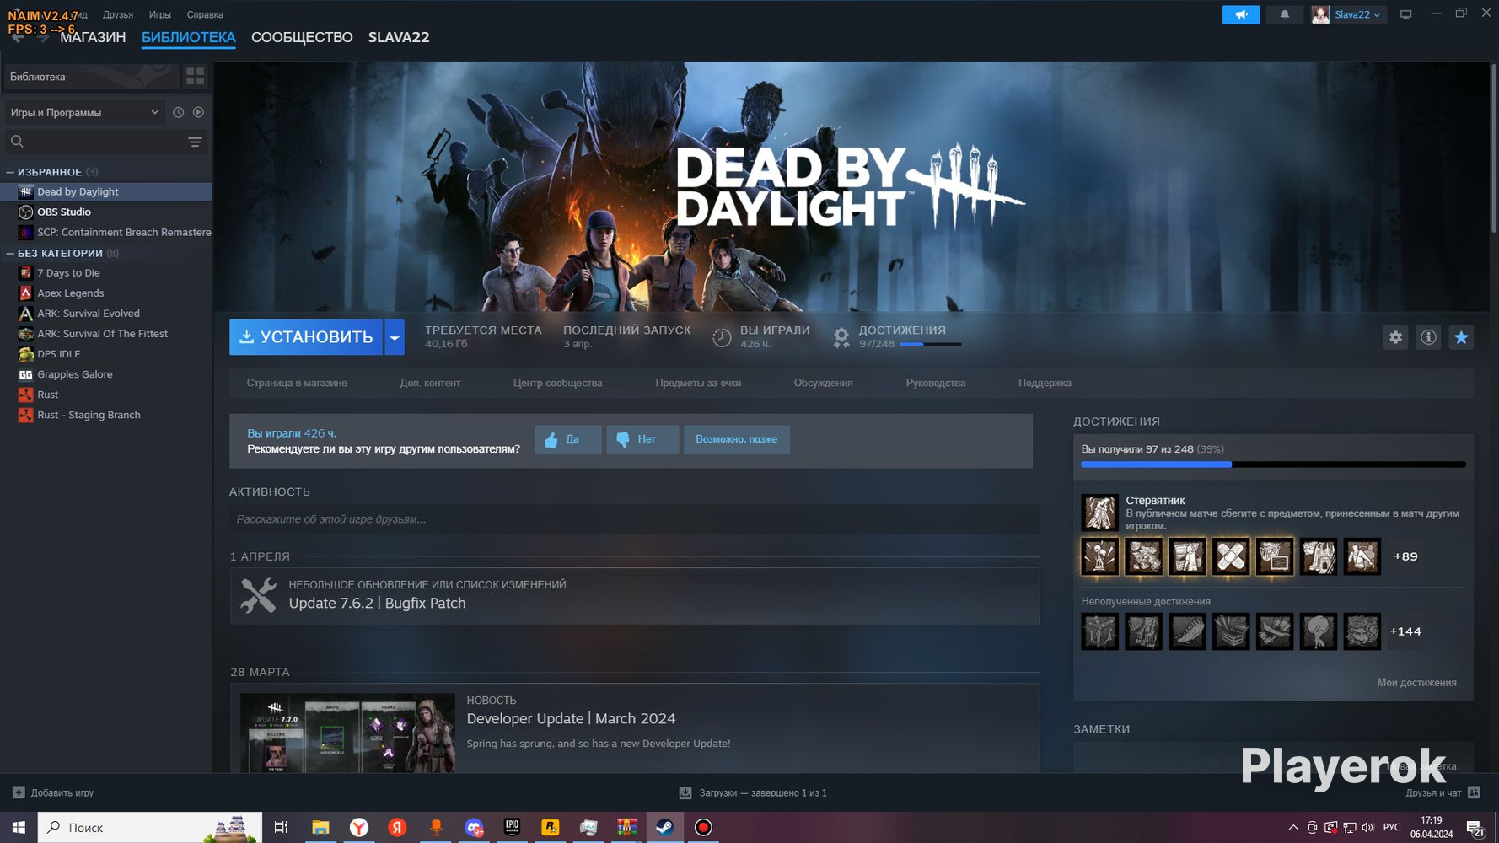Viewport: 1499px width, 843px height.
Task: Open Epic Games Launcher from taskbar
Action: tap(512, 828)
